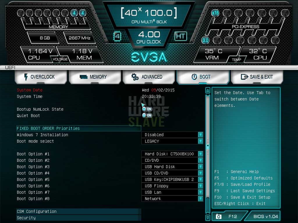Click the date value 09/02/2015
This screenshot has width=298, height=223.
(163, 90)
